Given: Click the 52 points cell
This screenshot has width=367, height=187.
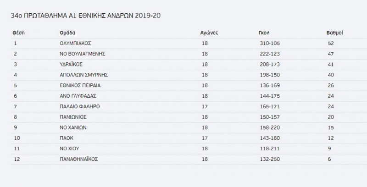Looking at the screenshot, I should (328, 44).
